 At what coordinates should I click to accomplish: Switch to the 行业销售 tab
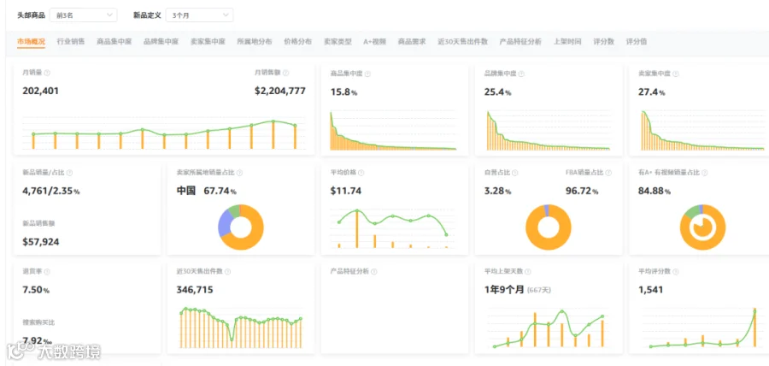point(71,42)
